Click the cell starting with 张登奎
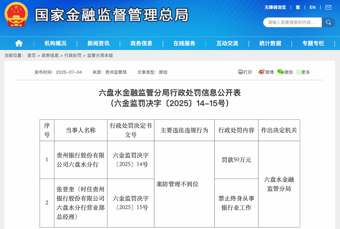This screenshot has height=229, width=340. point(81,203)
